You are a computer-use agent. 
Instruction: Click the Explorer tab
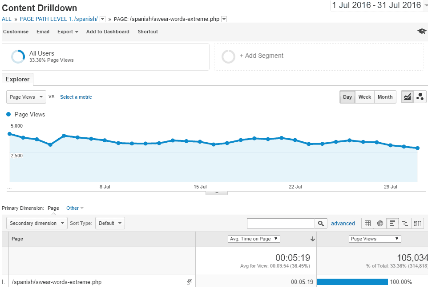[18, 80]
